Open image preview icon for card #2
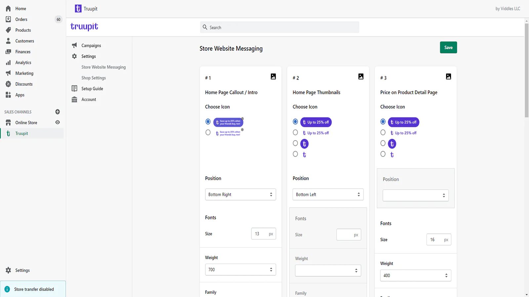The width and height of the screenshot is (529, 297). pyautogui.click(x=361, y=77)
